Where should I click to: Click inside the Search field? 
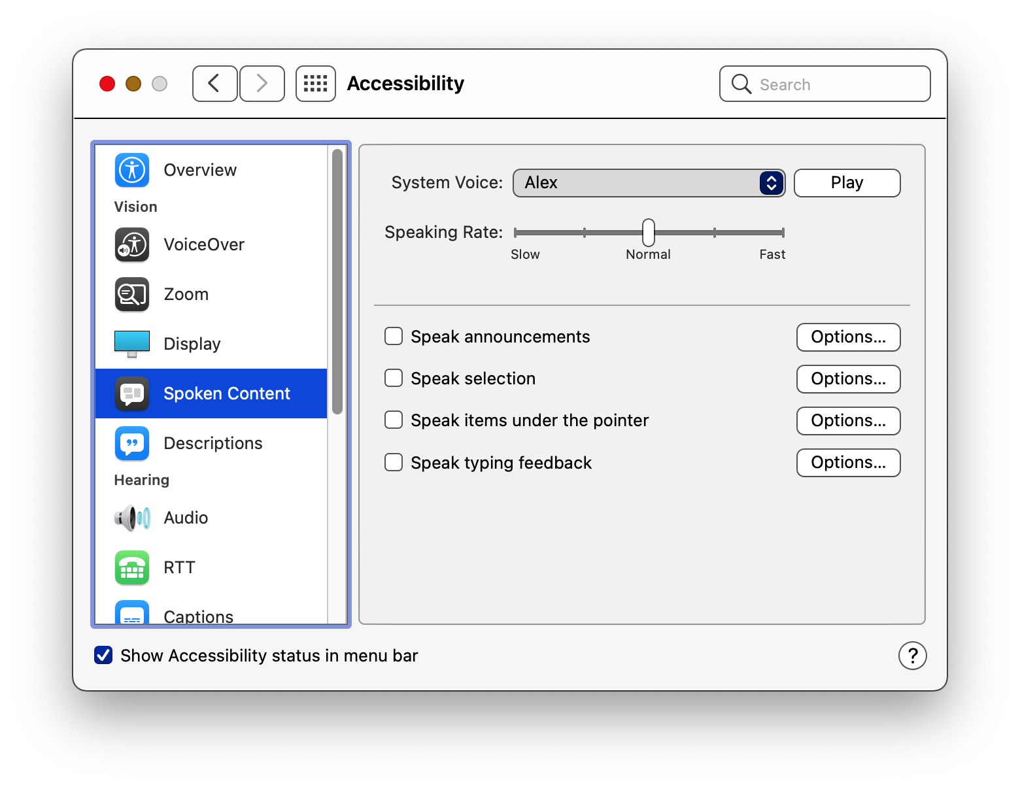(824, 84)
